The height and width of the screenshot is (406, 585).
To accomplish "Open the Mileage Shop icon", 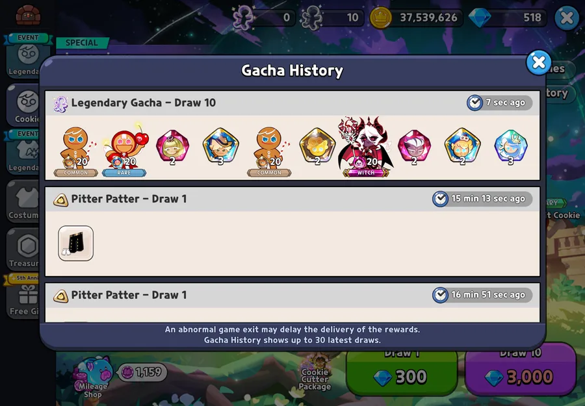I will click(92, 377).
